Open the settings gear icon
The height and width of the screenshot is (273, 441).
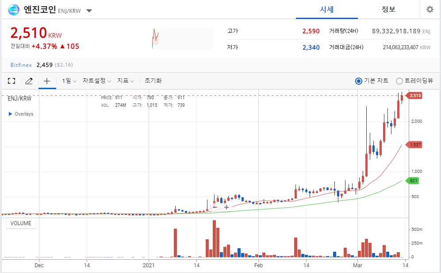430,9
